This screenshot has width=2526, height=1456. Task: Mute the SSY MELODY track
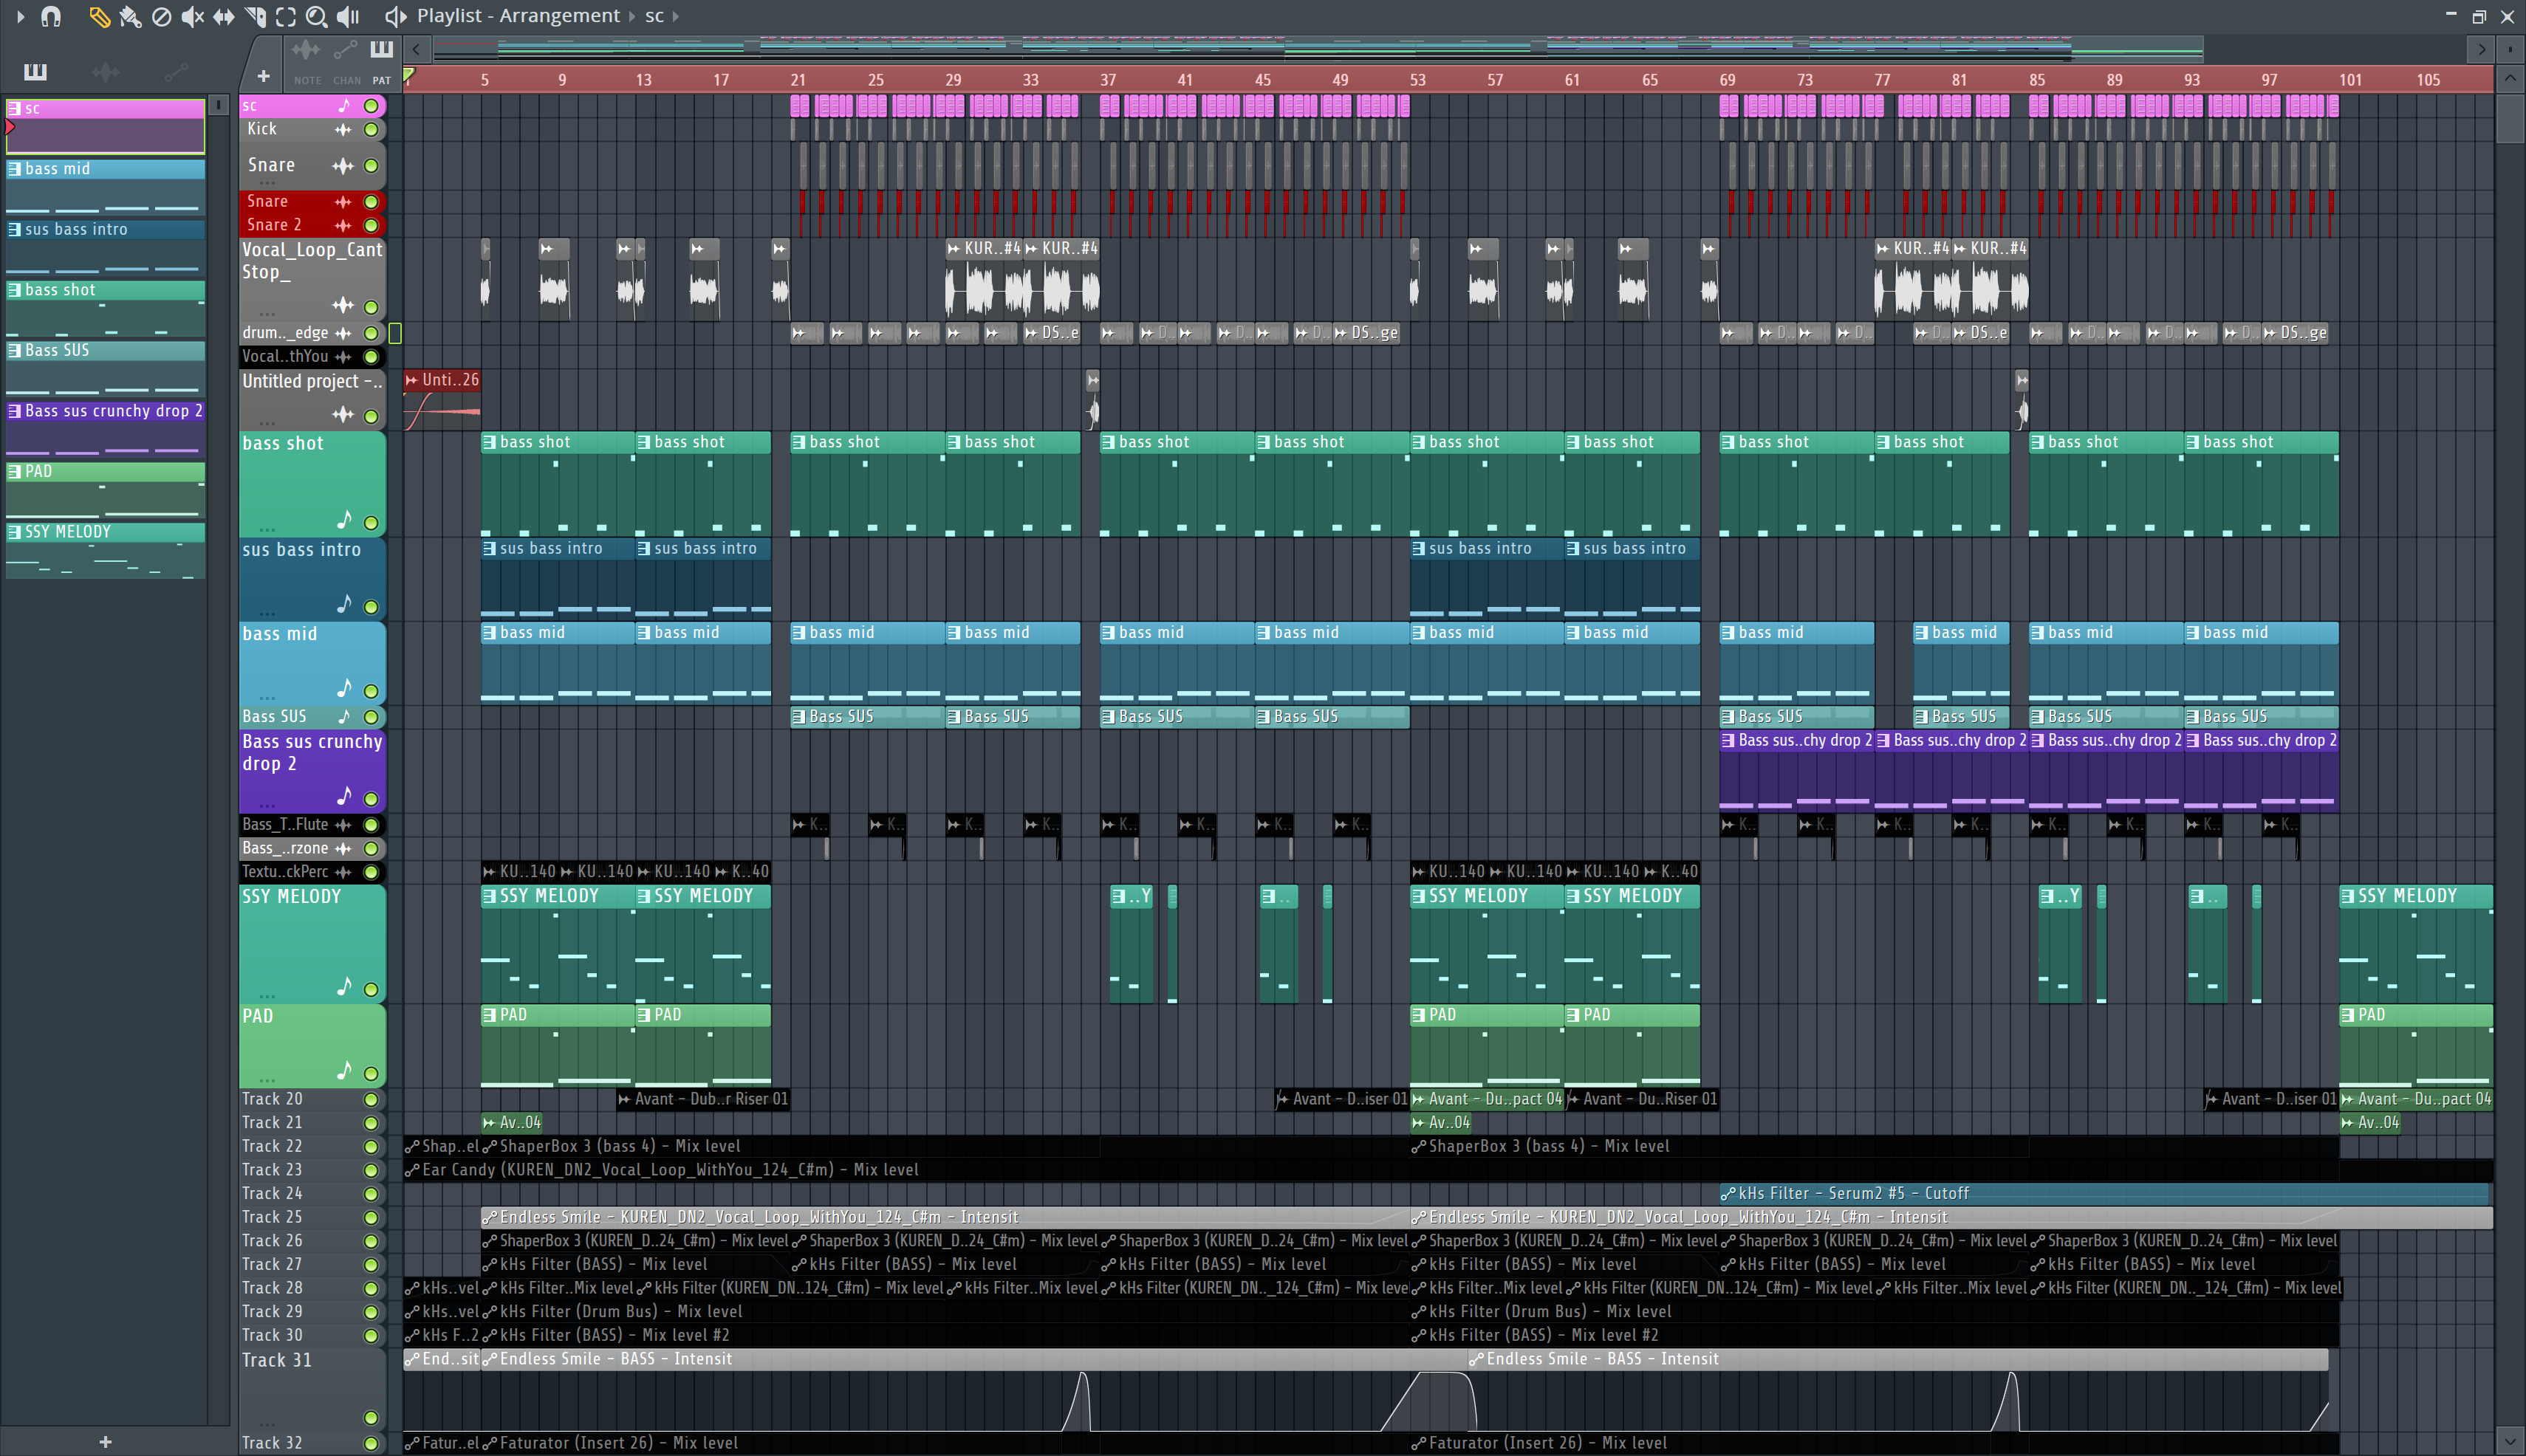[372, 990]
